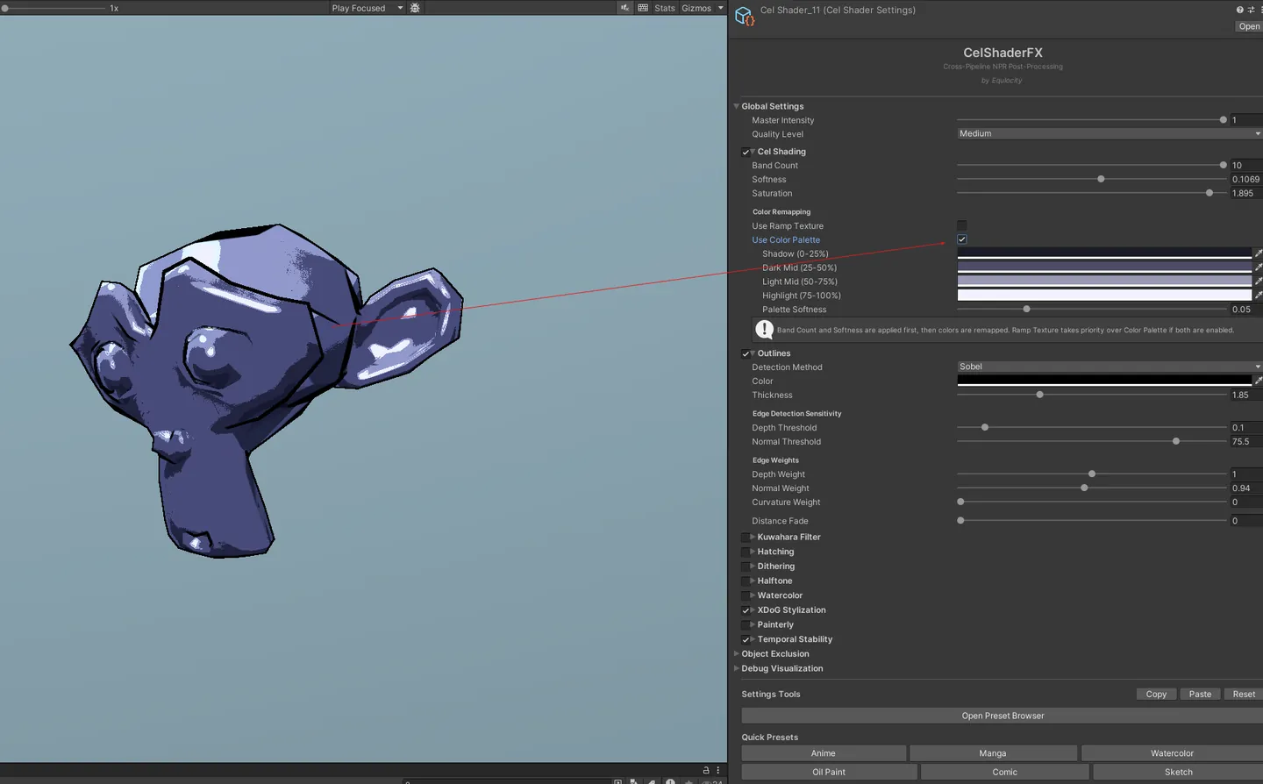Click the Reset settings button
The height and width of the screenshot is (784, 1263).
click(x=1244, y=694)
